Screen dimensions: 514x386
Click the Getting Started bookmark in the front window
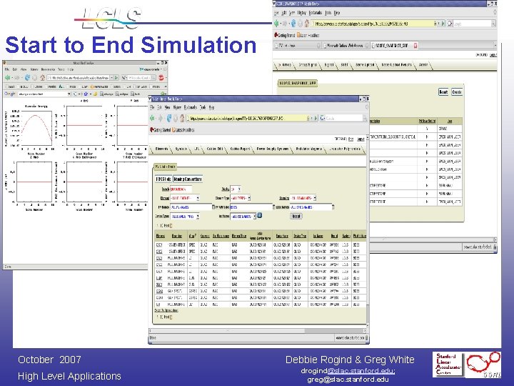pos(161,130)
